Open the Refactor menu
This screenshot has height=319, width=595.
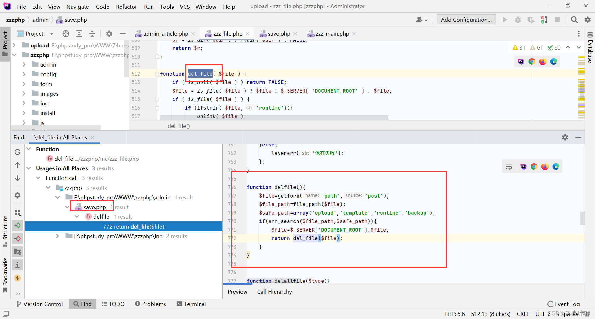pos(126,7)
